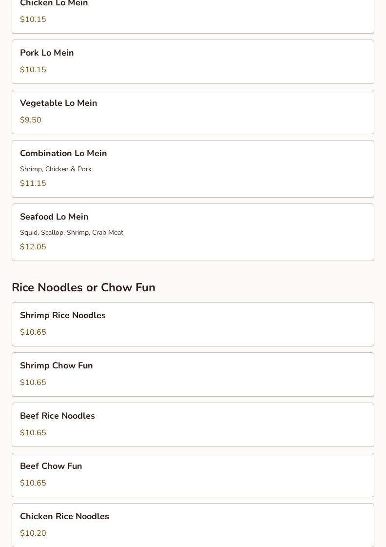The image size is (386, 547).
Task: Select Shrimp Rice Noodles
Action: tap(193, 324)
